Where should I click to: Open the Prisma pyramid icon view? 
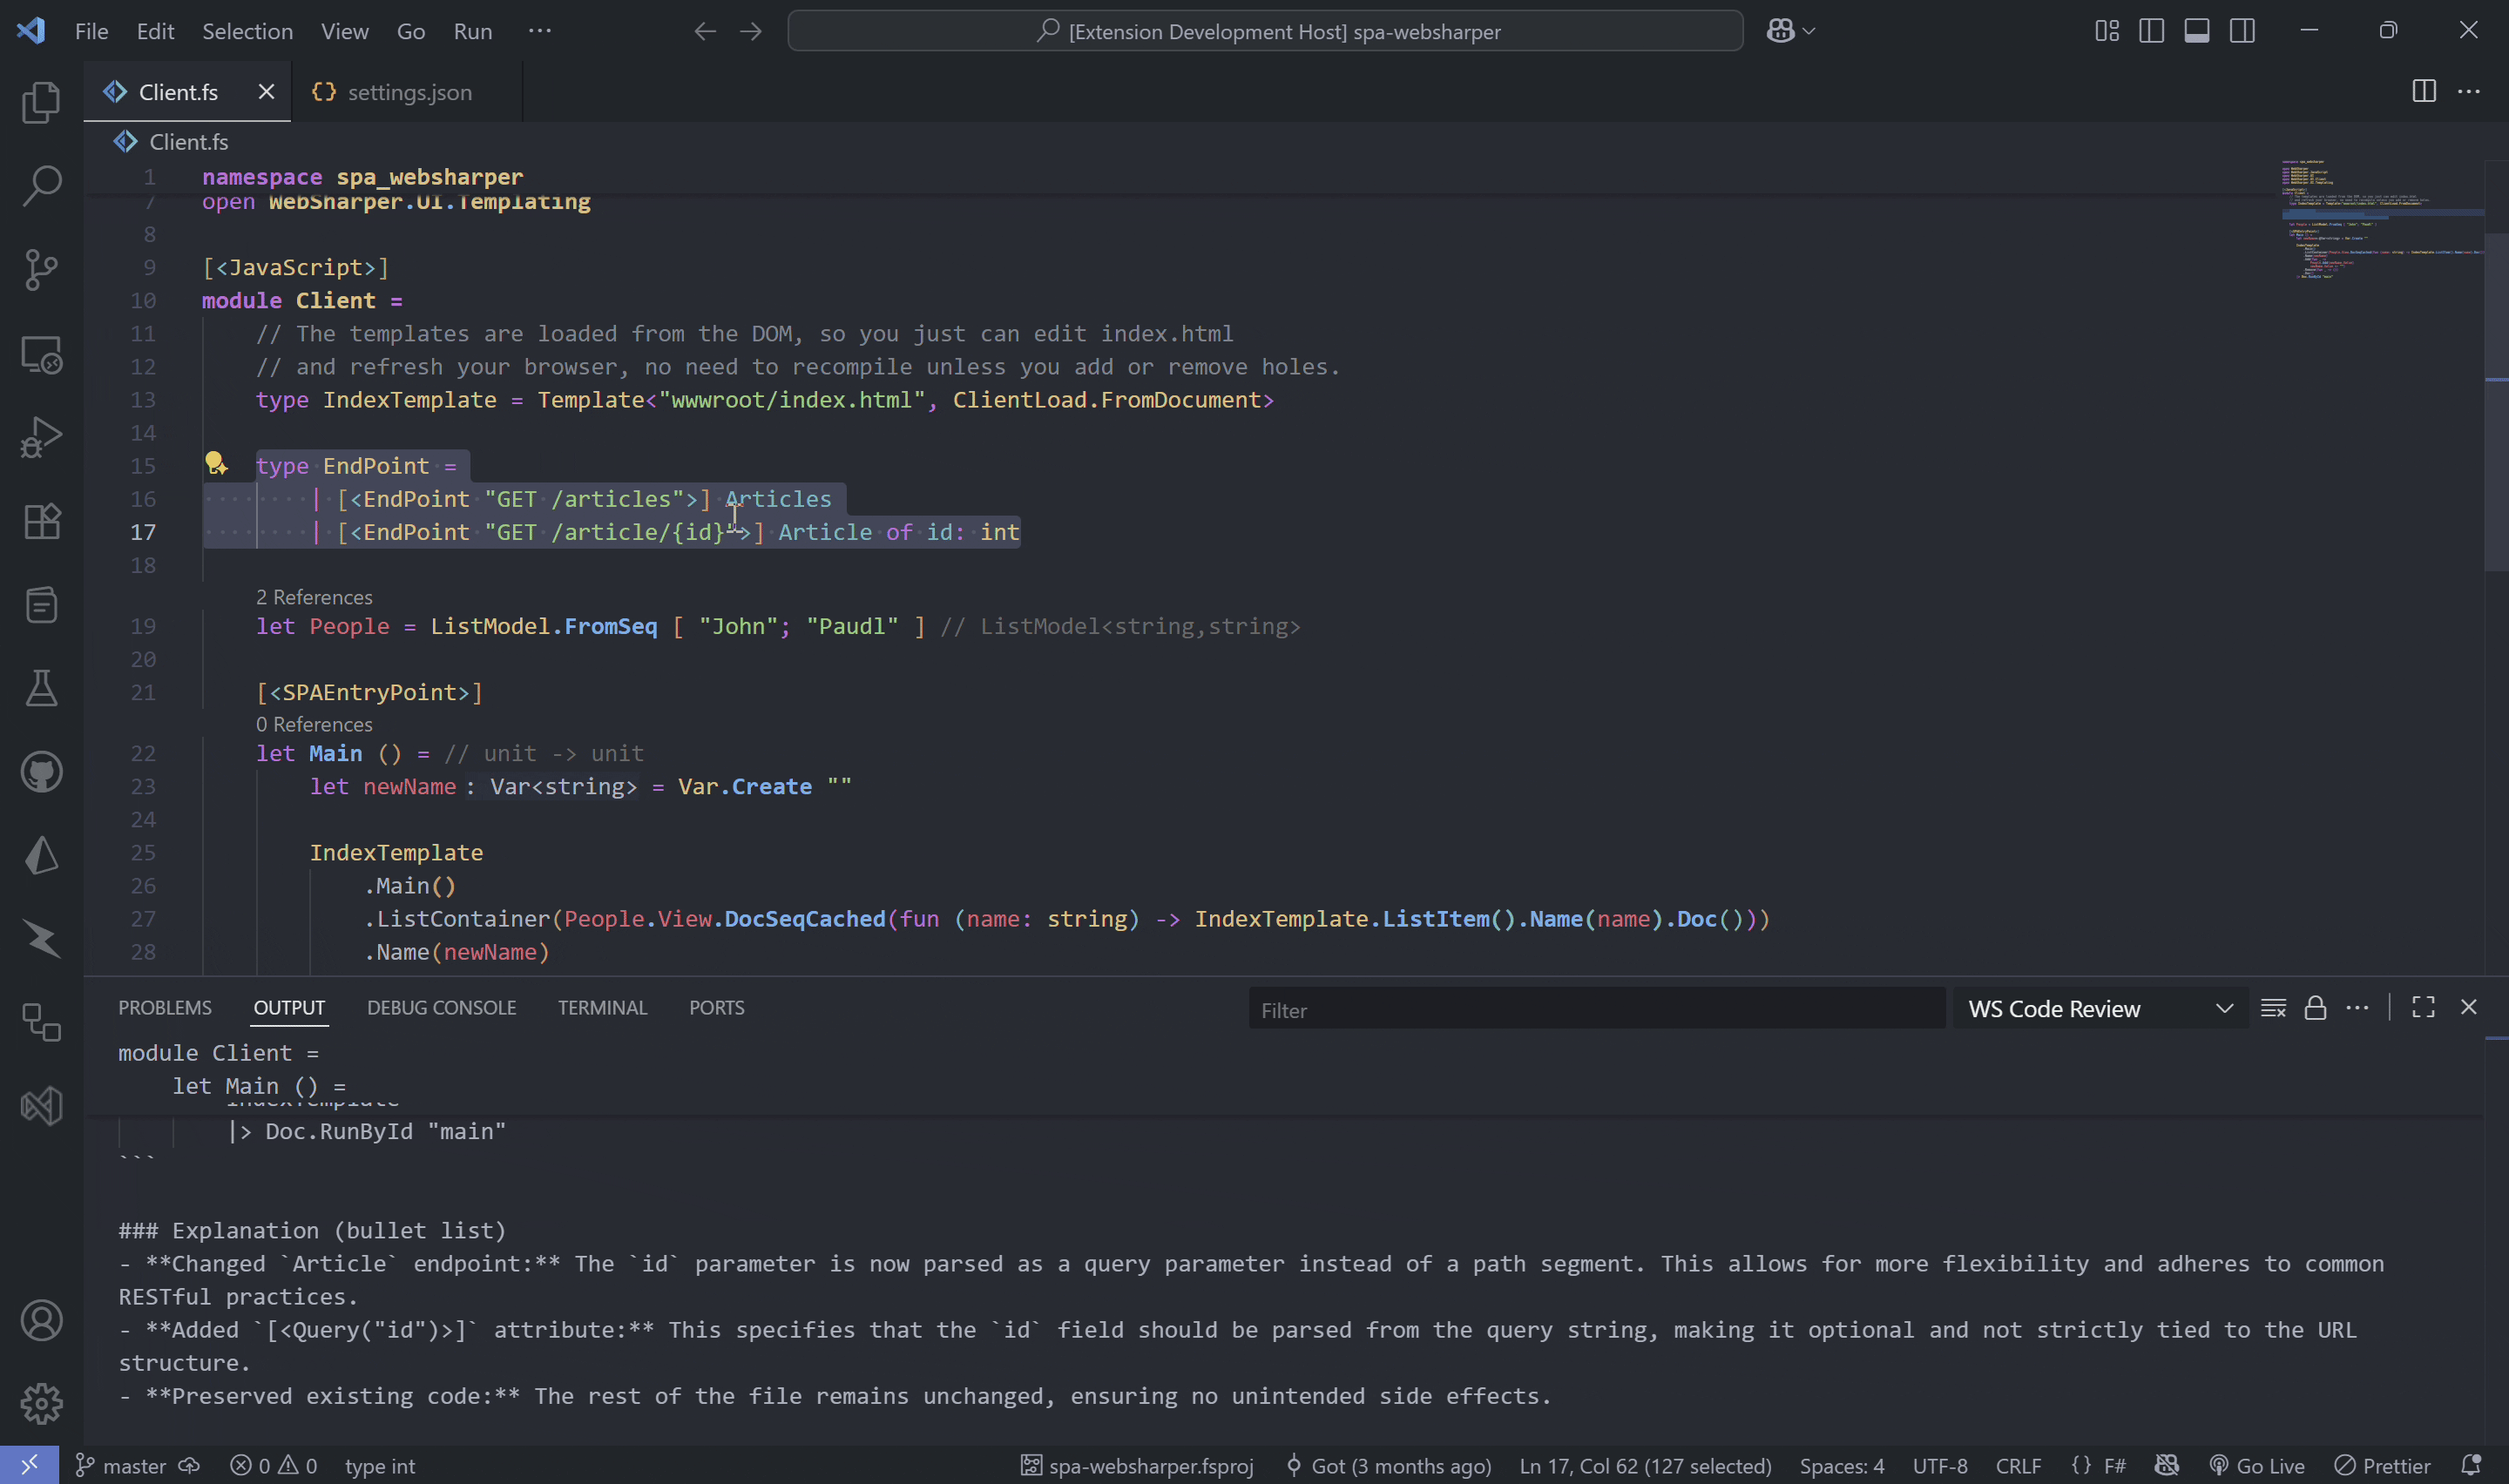(x=41, y=856)
